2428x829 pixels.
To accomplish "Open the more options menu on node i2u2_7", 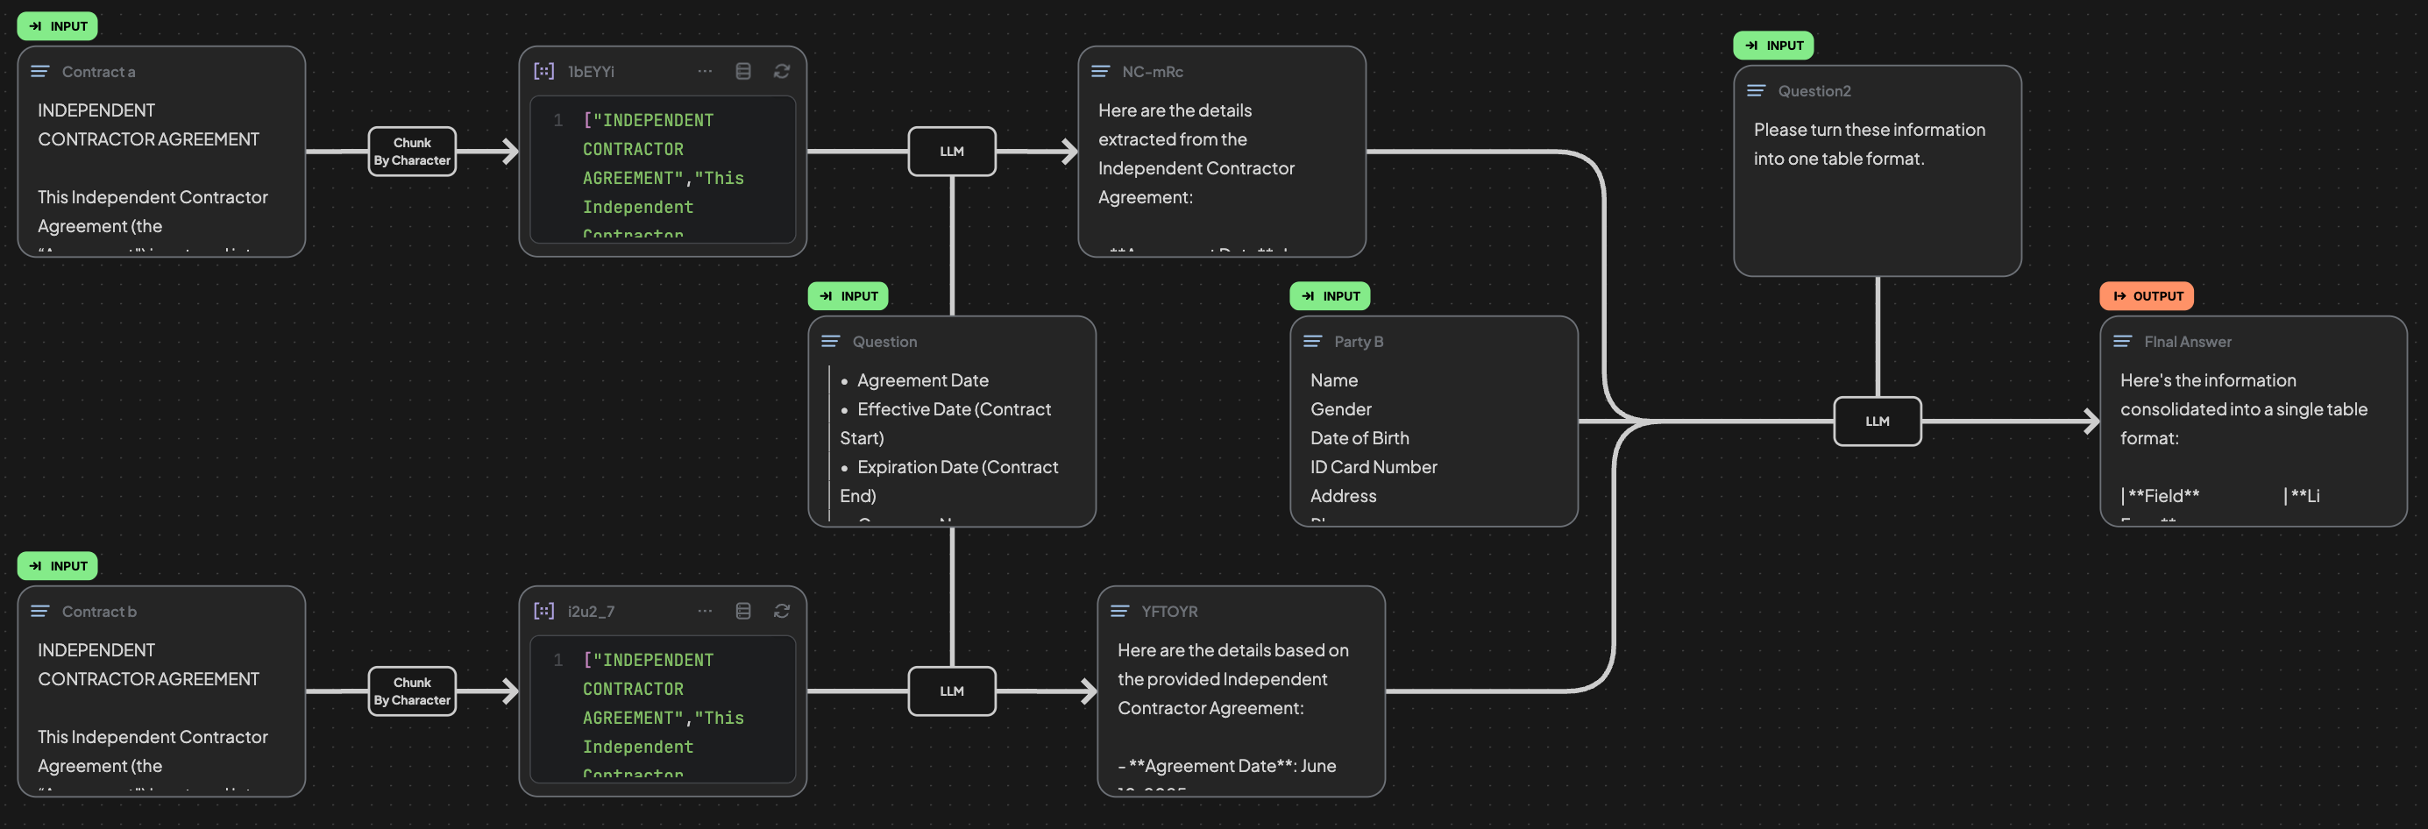I will [x=705, y=612].
